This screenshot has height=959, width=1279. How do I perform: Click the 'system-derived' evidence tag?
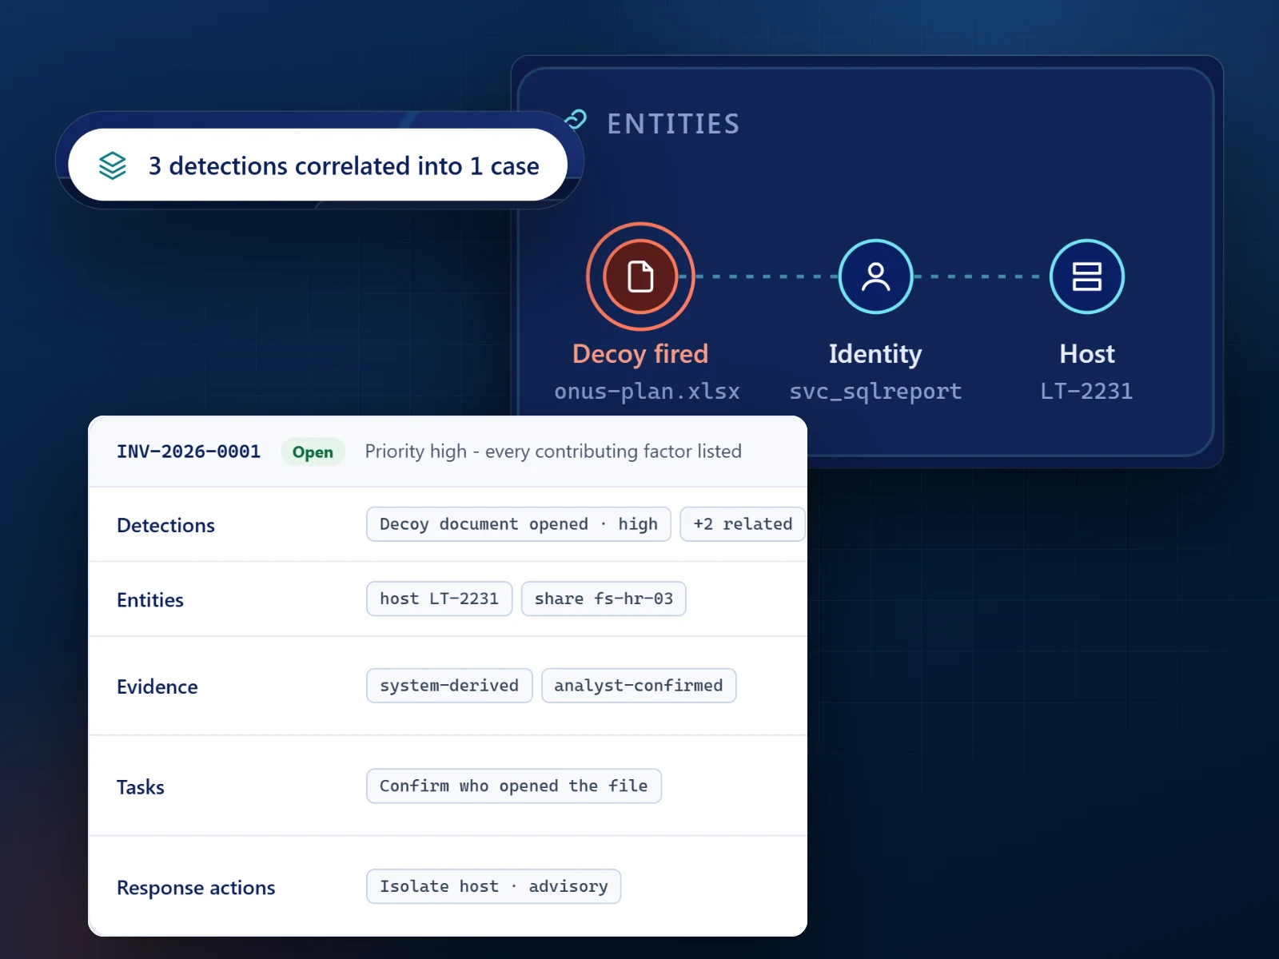pos(449,686)
